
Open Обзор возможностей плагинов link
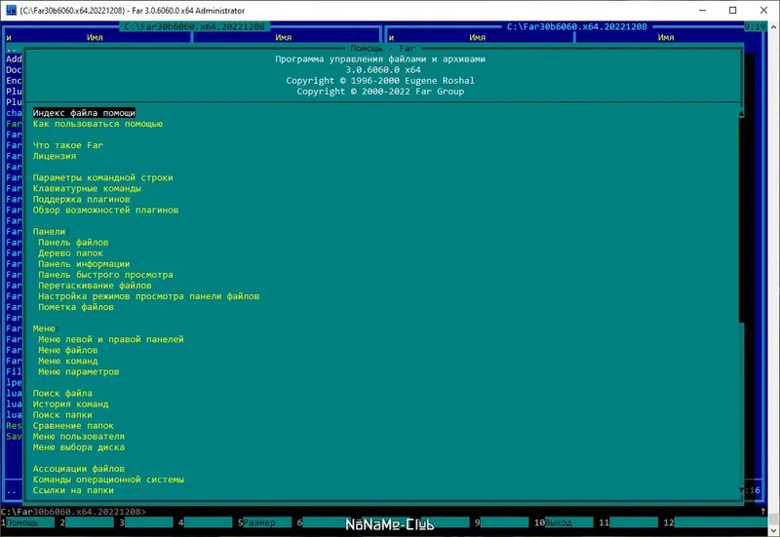click(x=105, y=210)
